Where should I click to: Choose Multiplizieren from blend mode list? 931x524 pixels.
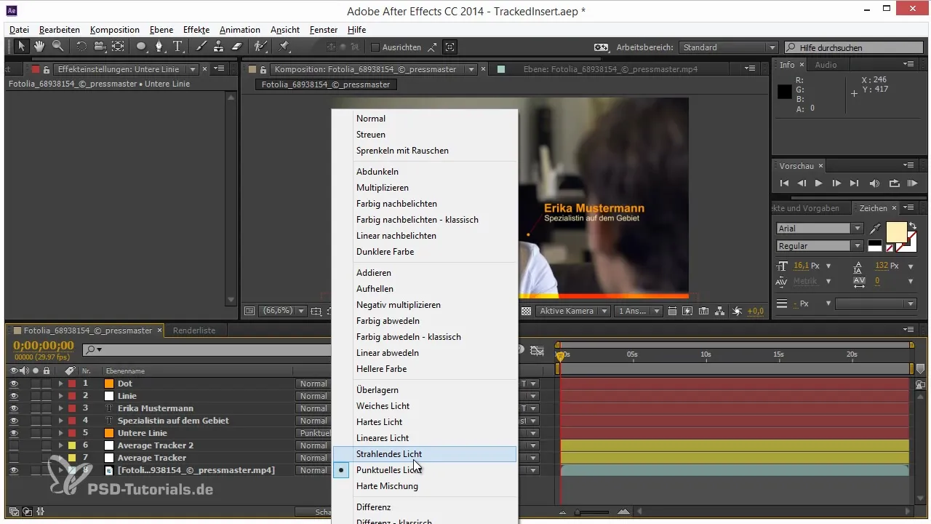tap(425, 188)
